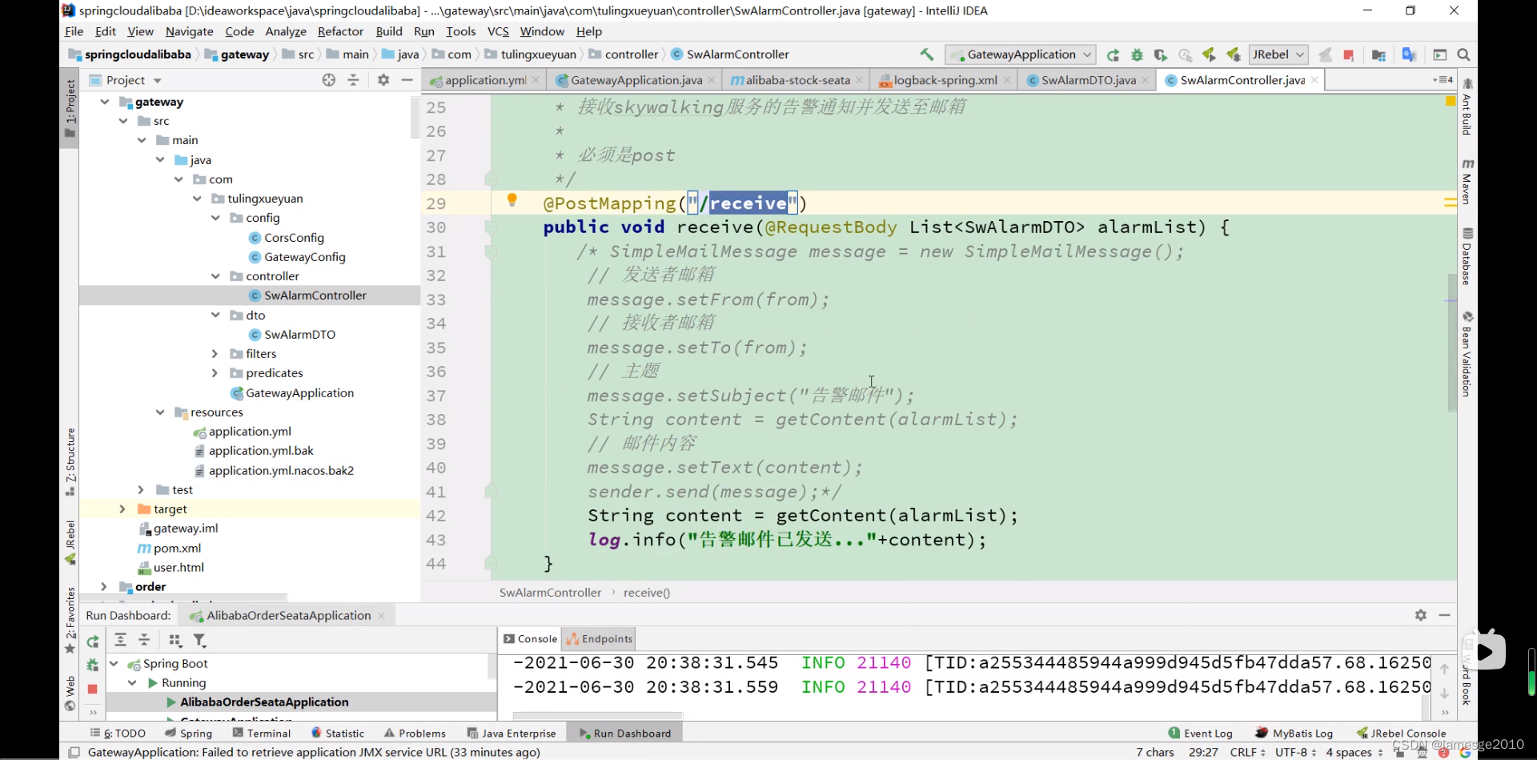Click the Run with Coverage icon

pos(1161,54)
